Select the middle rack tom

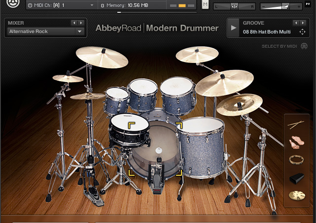tap(143, 95)
